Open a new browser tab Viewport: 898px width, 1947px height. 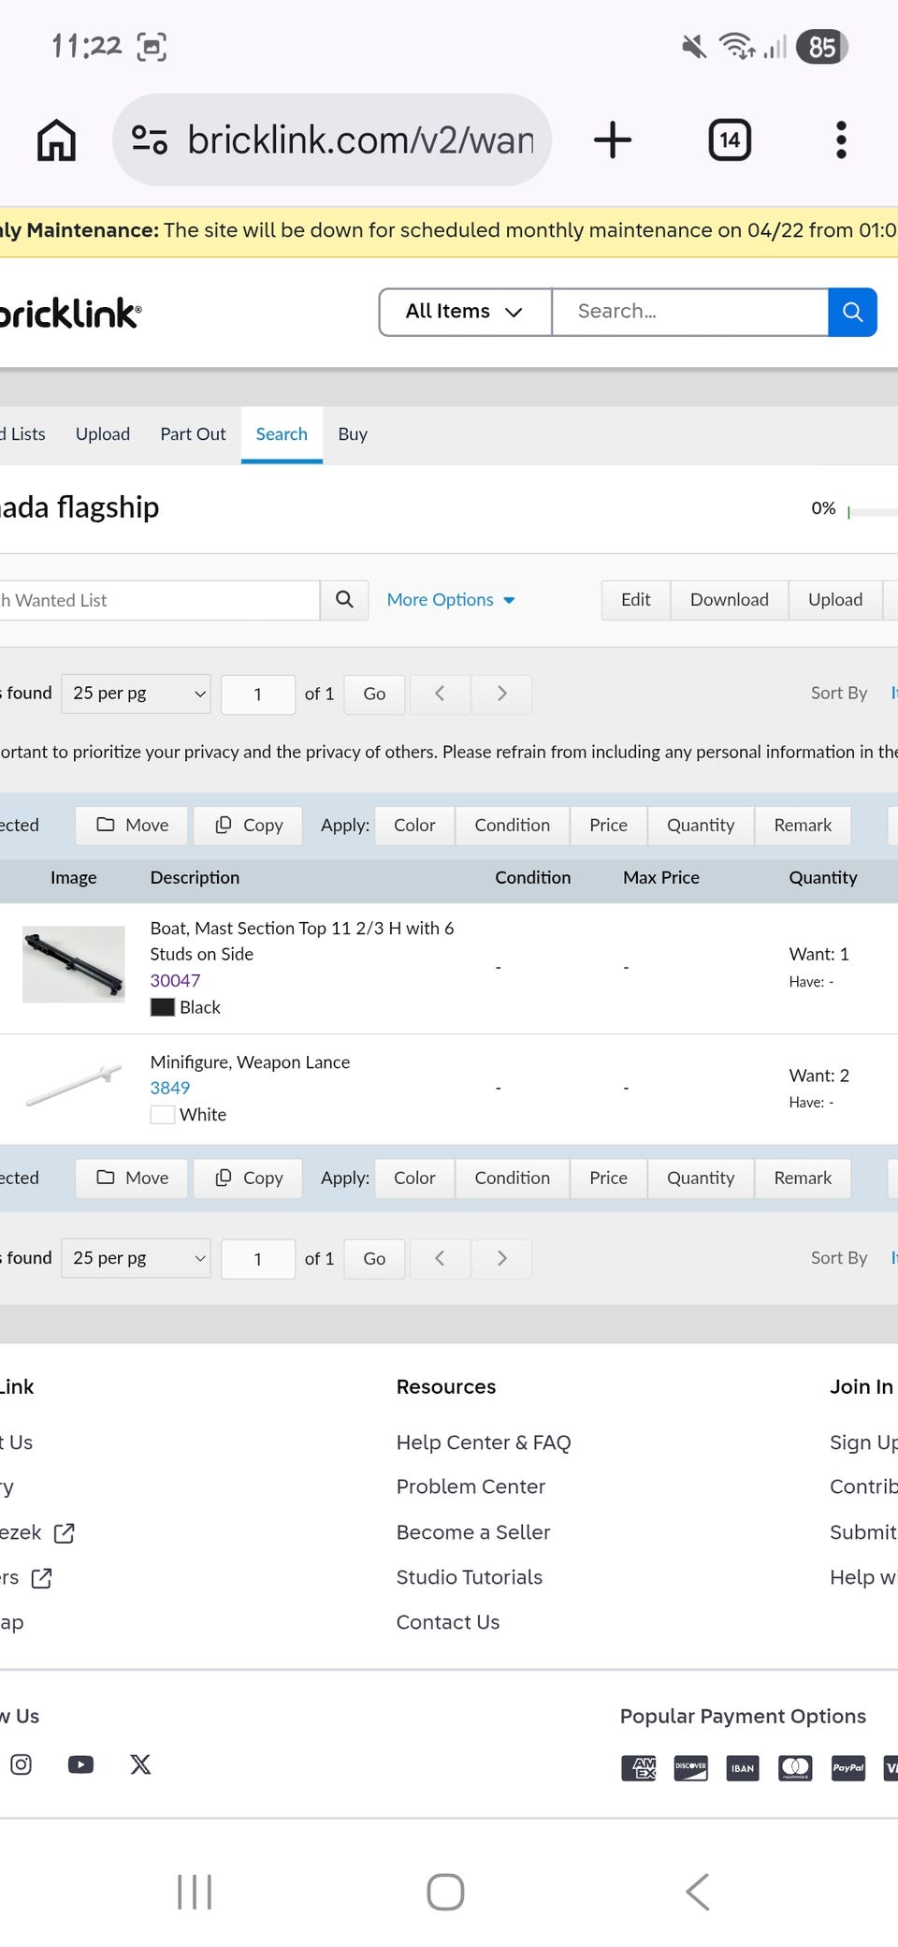click(x=613, y=140)
